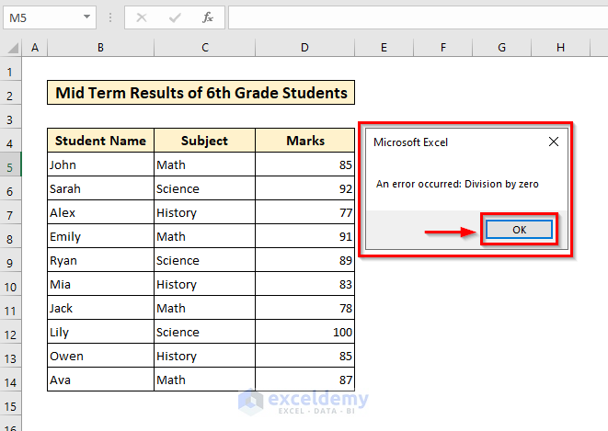Click inside the formula bar input
This screenshot has width=608, height=431.
pos(414,17)
